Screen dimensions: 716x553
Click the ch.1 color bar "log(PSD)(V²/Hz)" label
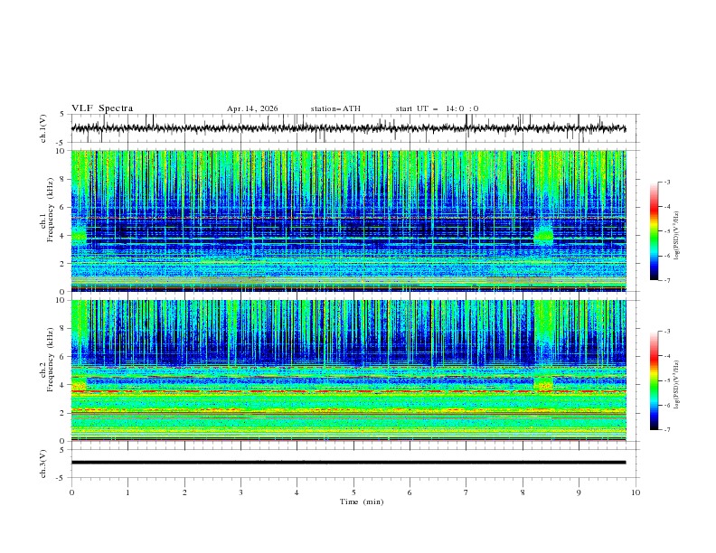click(676, 236)
